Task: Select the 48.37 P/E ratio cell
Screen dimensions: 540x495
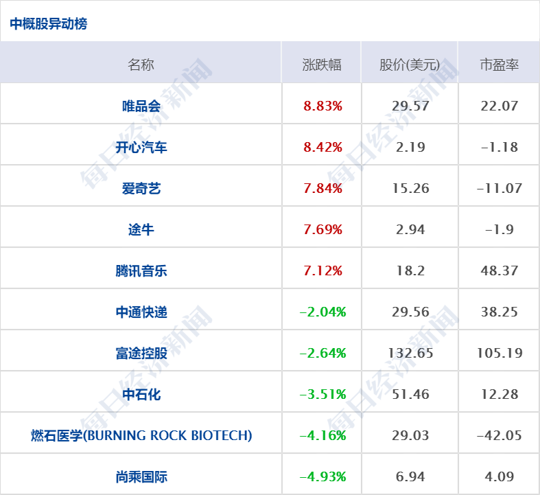Action: click(x=500, y=270)
